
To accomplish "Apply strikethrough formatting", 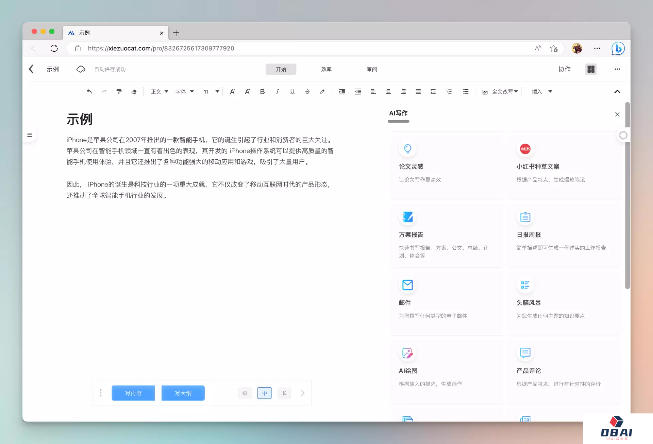I will click(x=307, y=91).
